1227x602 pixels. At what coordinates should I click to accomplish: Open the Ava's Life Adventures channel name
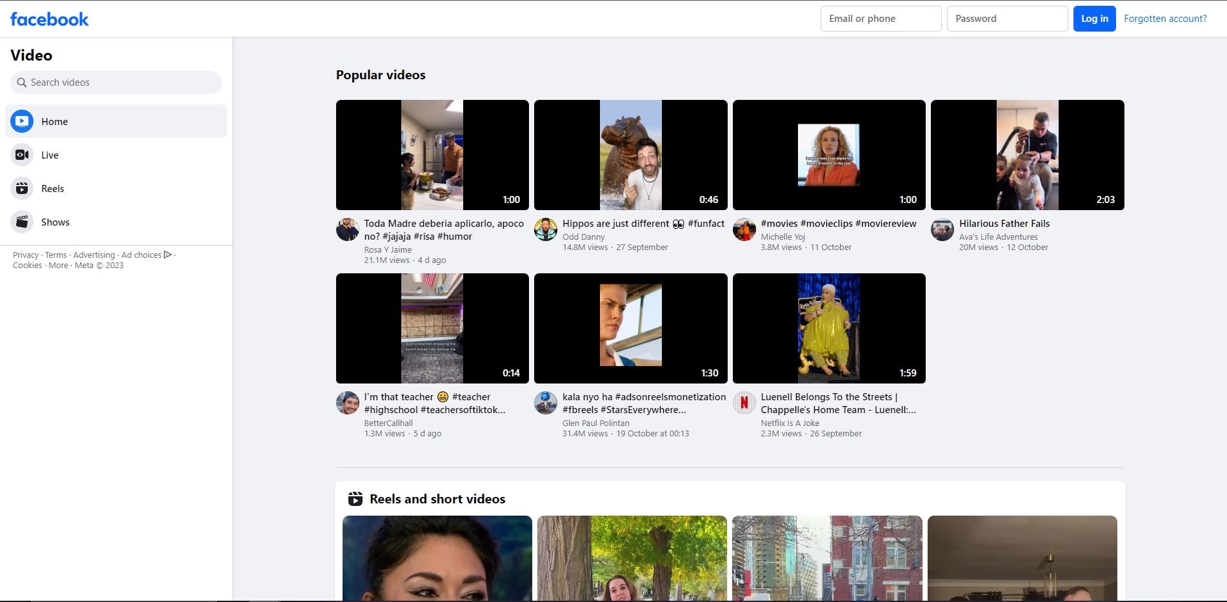click(999, 237)
